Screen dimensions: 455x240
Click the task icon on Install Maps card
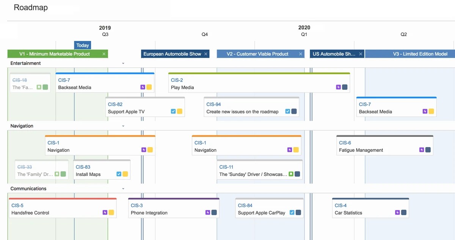(119, 174)
